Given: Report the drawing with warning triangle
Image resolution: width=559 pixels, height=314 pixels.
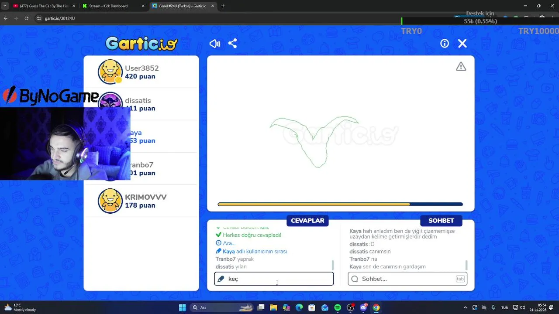Looking at the screenshot, I should (x=461, y=67).
